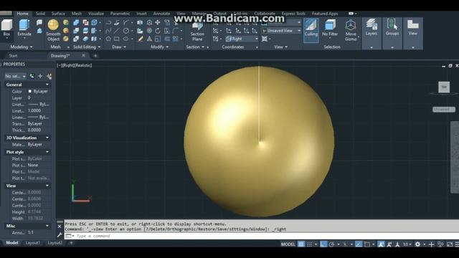The height and width of the screenshot is (258, 459).
Task: Activate the Extrude tool
Action: click(x=24, y=28)
